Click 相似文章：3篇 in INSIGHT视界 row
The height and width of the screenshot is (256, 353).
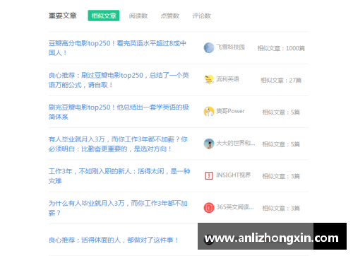click(281, 176)
